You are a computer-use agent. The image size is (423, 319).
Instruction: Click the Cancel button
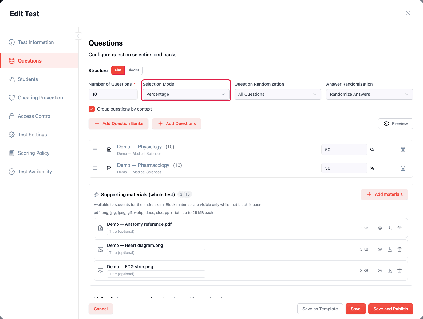[101, 309]
